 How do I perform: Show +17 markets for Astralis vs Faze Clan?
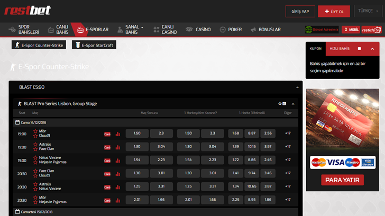(288, 146)
